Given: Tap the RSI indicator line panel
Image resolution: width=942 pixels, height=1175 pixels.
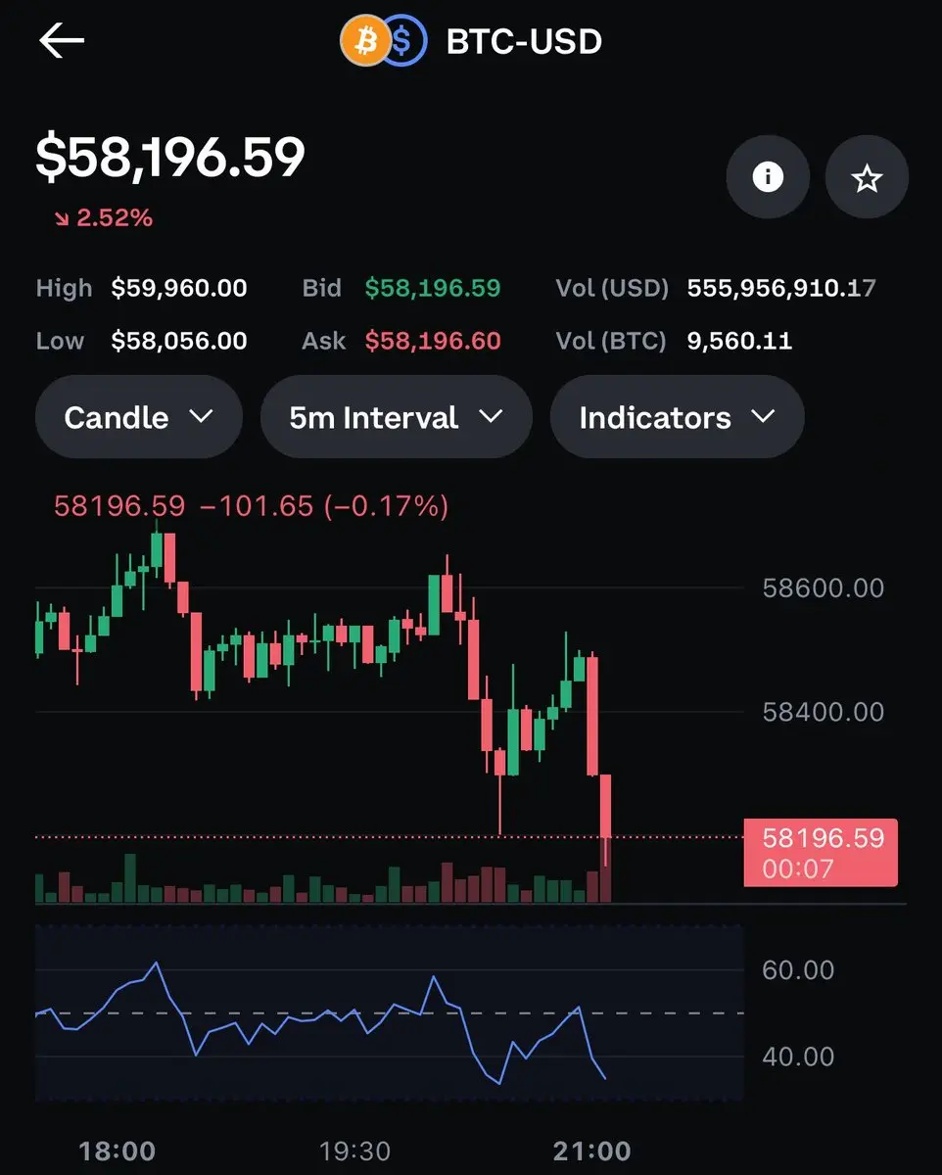Looking at the screenshot, I should [x=390, y=1013].
